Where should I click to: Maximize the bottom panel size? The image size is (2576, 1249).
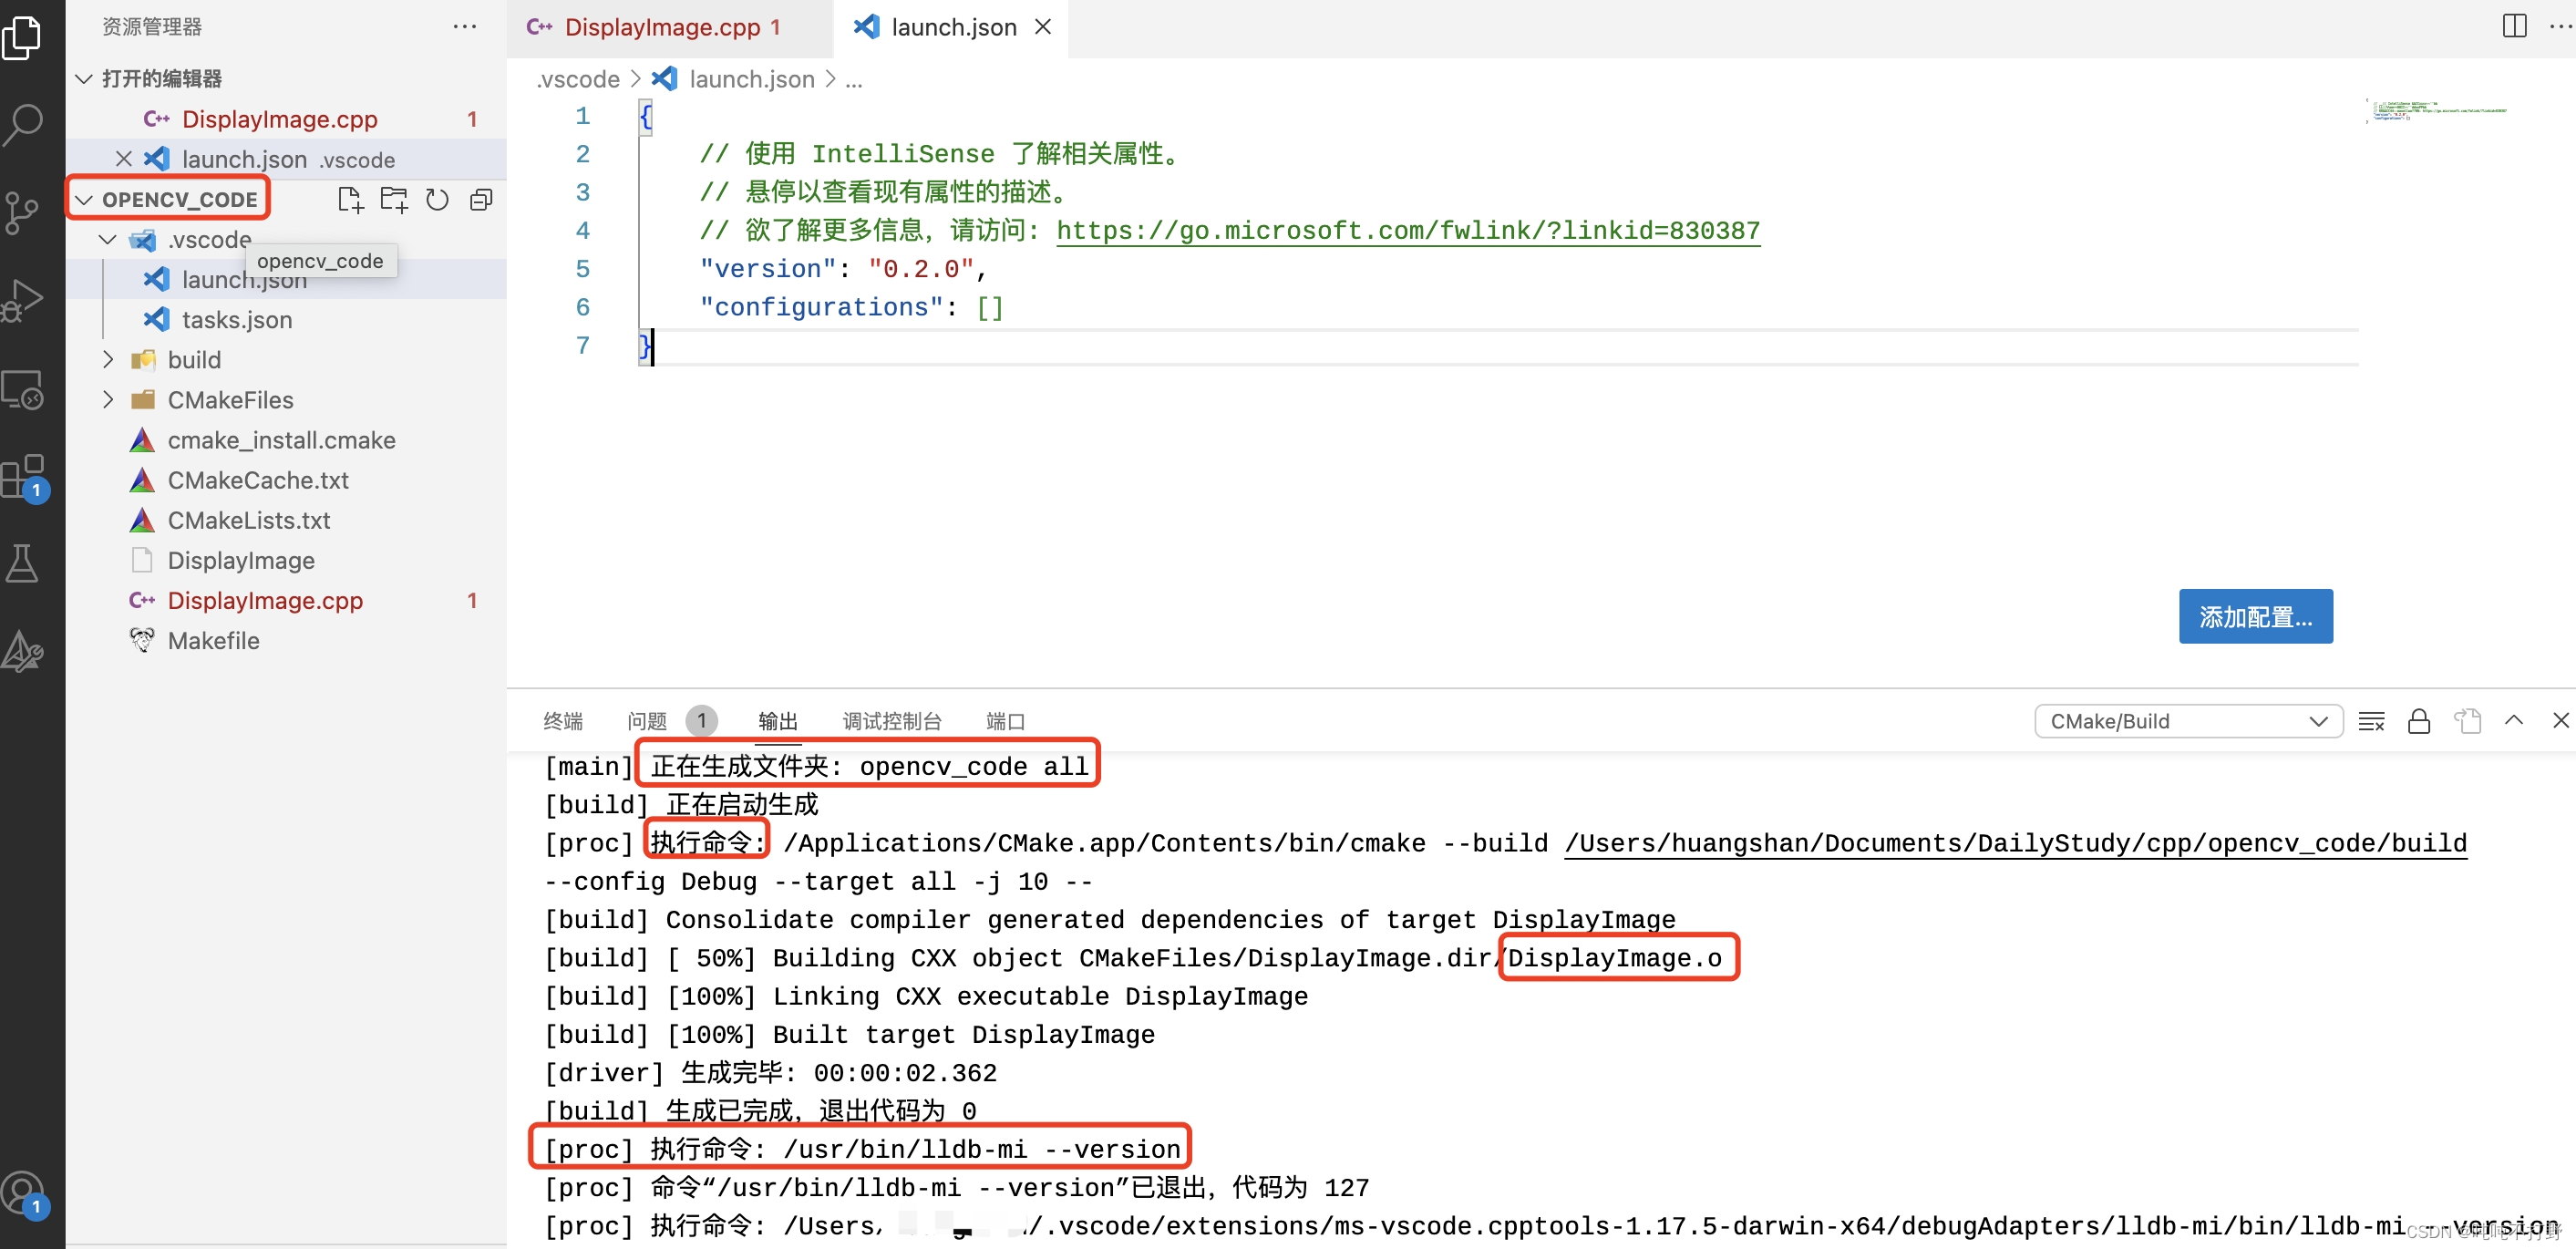coord(2514,720)
